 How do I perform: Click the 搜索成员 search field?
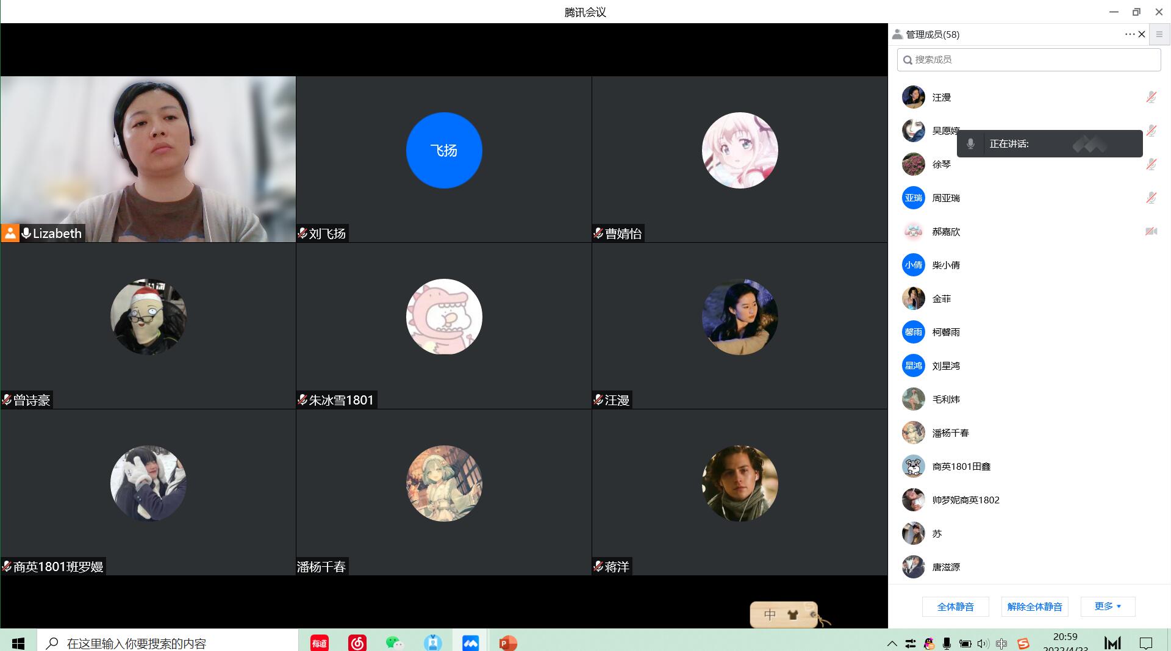1028,60
